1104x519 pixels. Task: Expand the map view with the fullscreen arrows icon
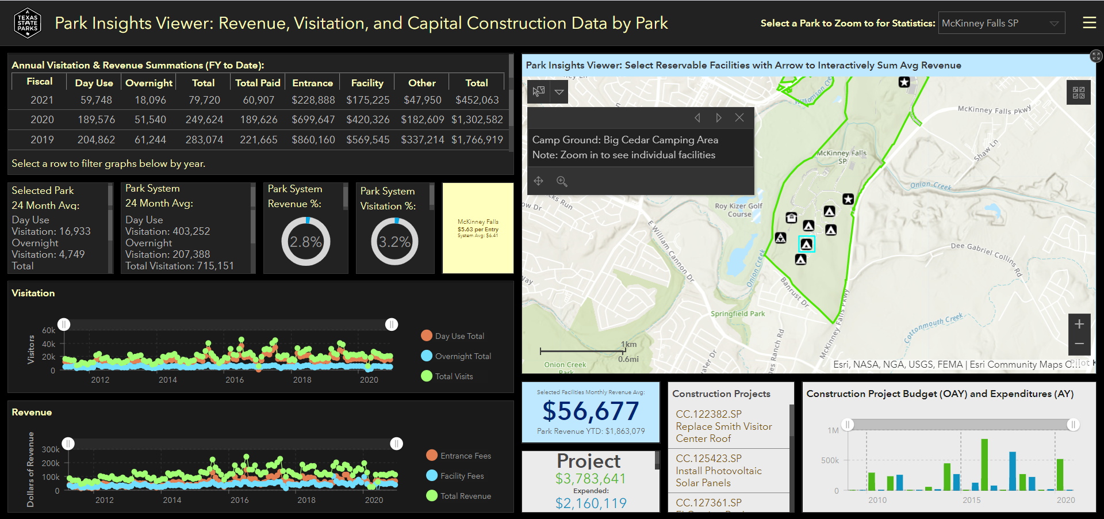click(x=1095, y=56)
